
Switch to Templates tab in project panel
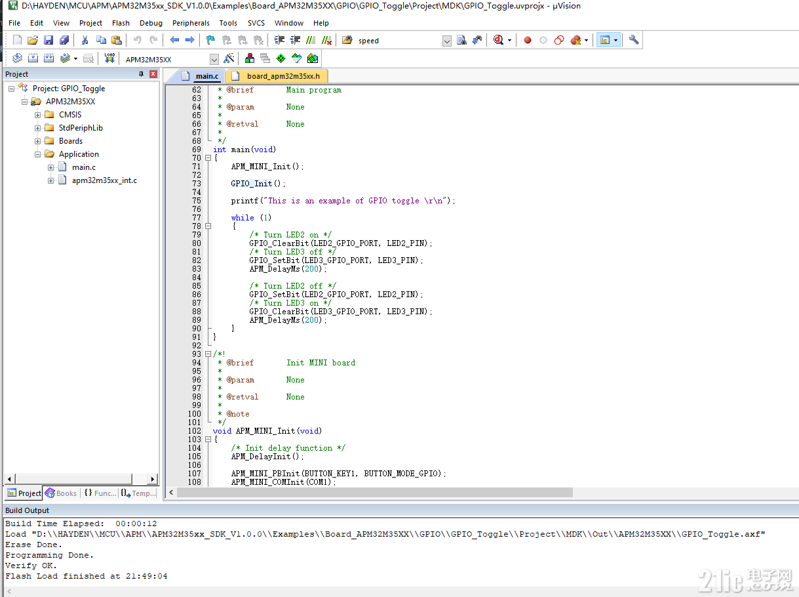[138, 493]
